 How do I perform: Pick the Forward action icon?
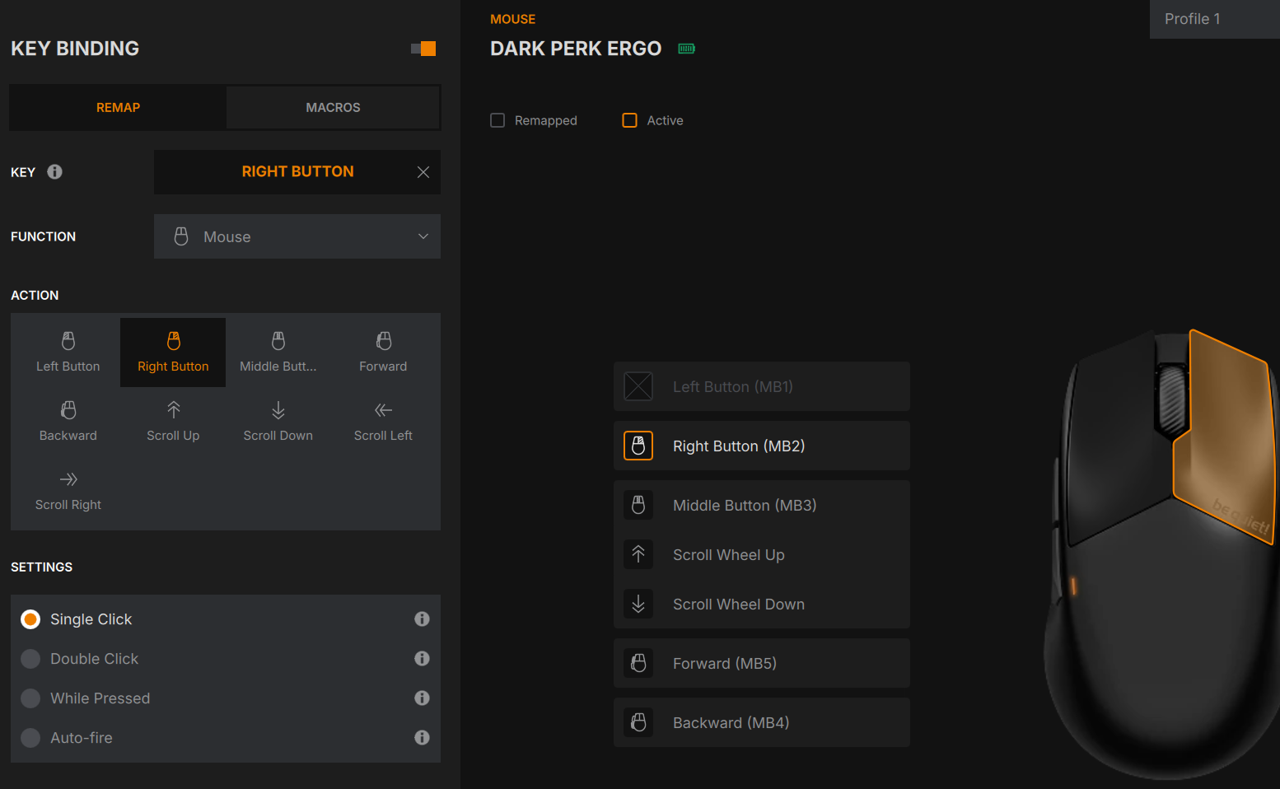[384, 341]
